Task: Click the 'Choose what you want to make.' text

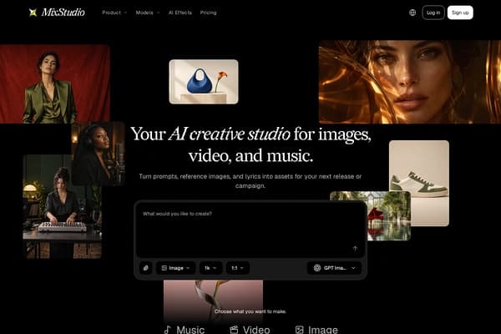Action: point(250,311)
